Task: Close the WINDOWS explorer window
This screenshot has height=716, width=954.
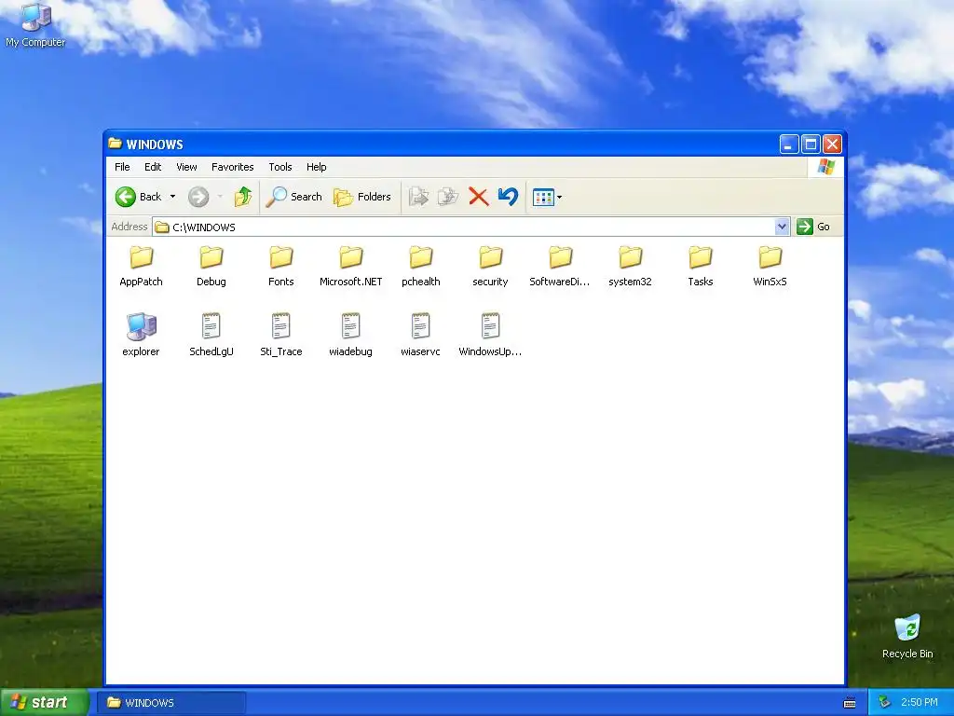Action: point(832,145)
